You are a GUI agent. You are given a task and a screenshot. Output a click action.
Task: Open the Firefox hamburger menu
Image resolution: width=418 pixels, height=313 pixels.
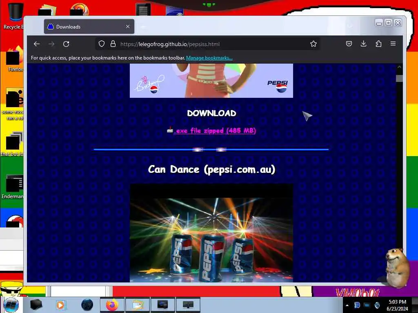(x=393, y=44)
